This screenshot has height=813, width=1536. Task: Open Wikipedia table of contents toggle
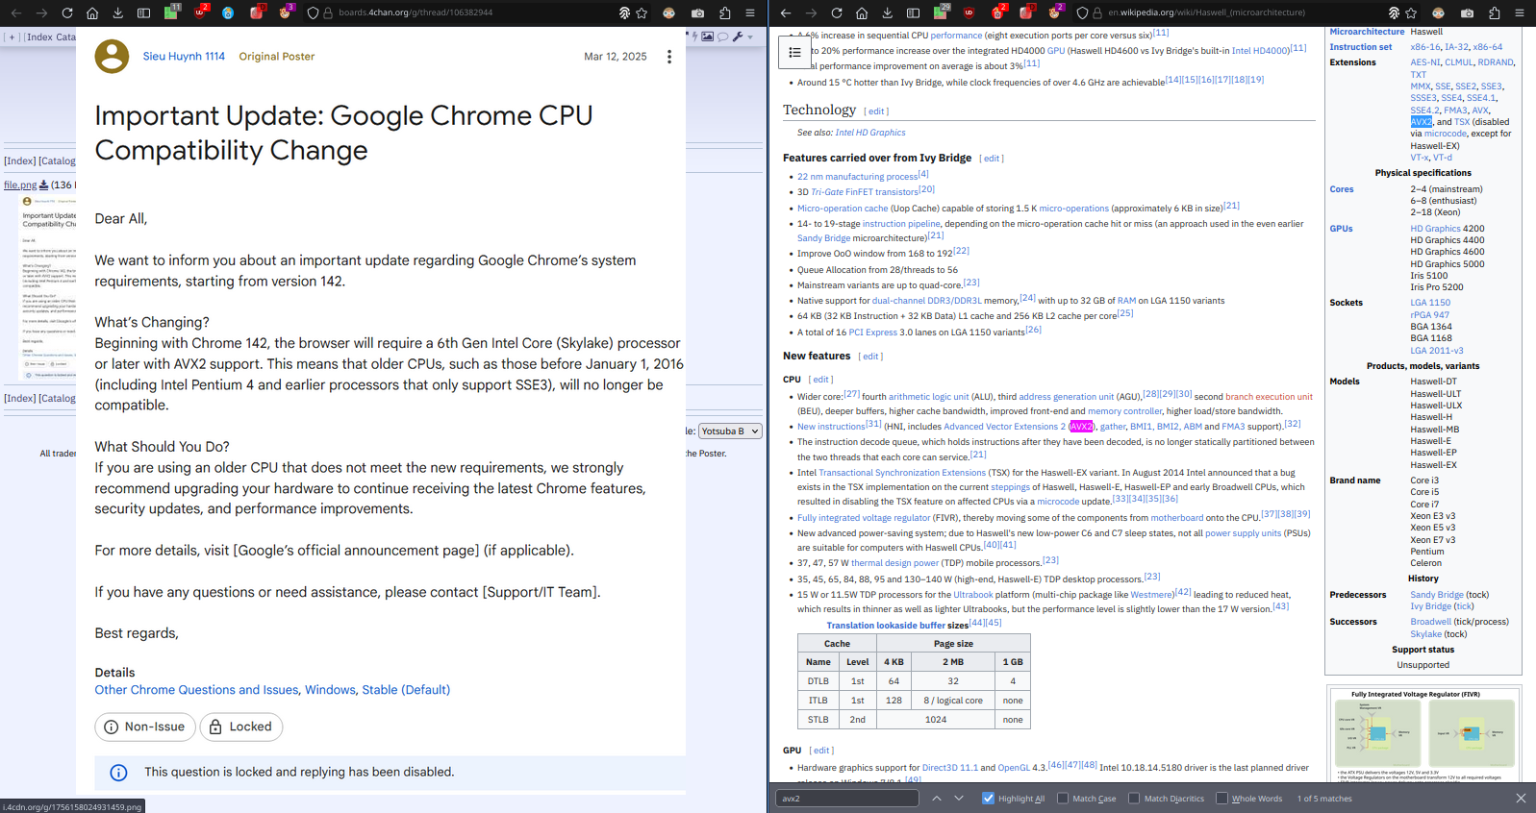(794, 53)
